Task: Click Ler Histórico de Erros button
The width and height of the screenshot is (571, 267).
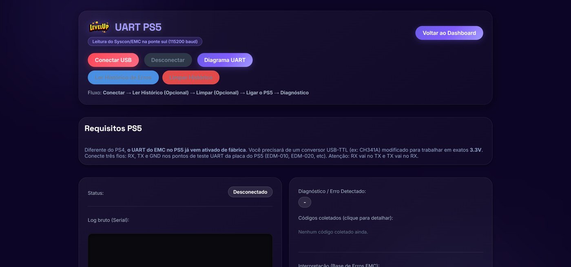Action: 123,77
